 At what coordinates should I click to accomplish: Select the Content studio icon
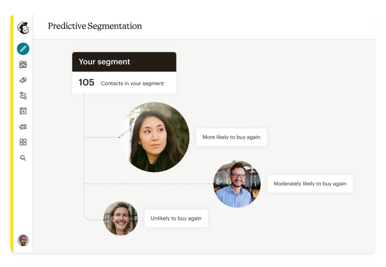point(23,127)
